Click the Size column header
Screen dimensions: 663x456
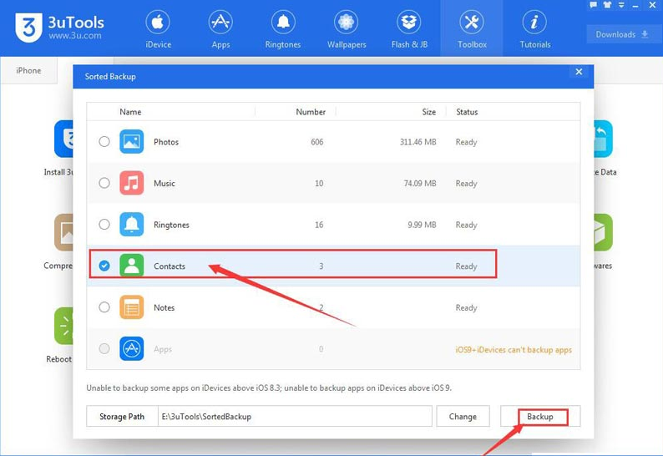click(x=428, y=112)
